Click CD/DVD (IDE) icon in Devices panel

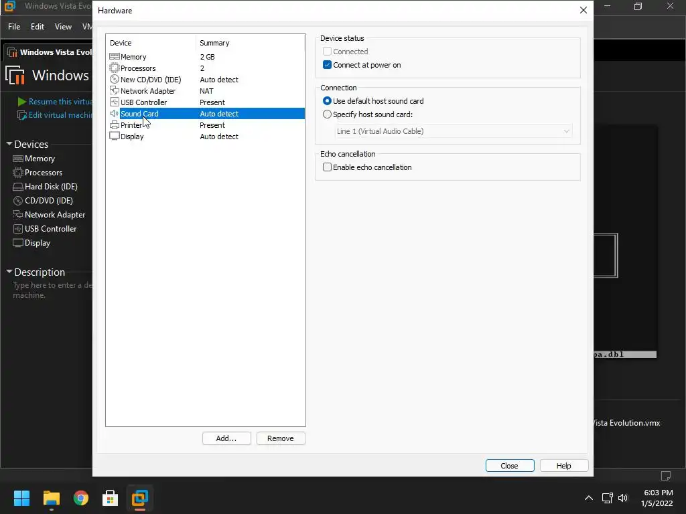18,201
